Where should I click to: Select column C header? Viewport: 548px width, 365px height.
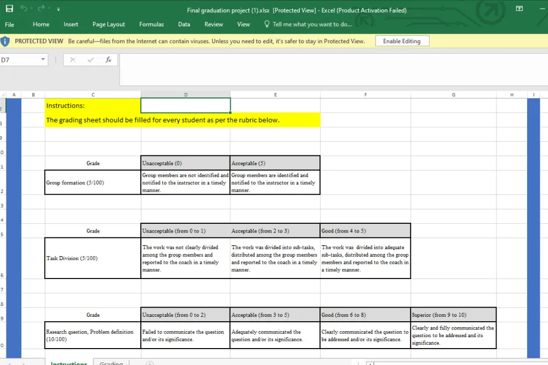[93, 95]
